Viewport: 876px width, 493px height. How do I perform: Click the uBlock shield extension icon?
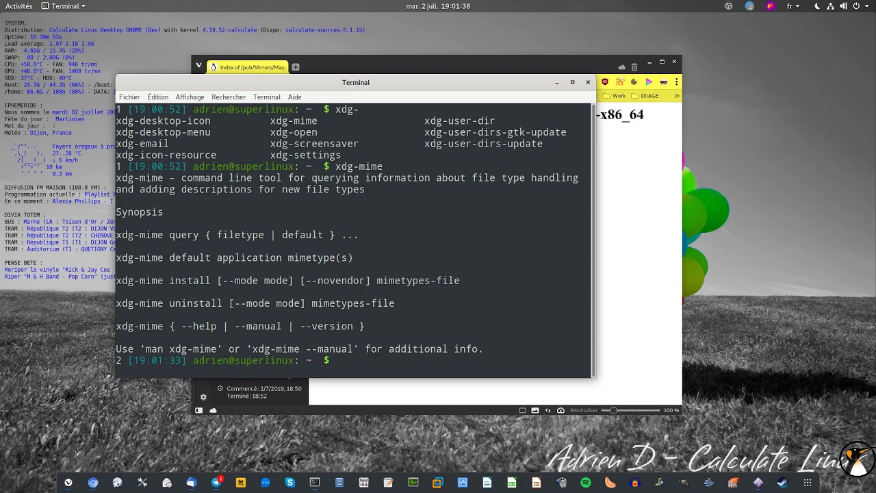point(605,82)
